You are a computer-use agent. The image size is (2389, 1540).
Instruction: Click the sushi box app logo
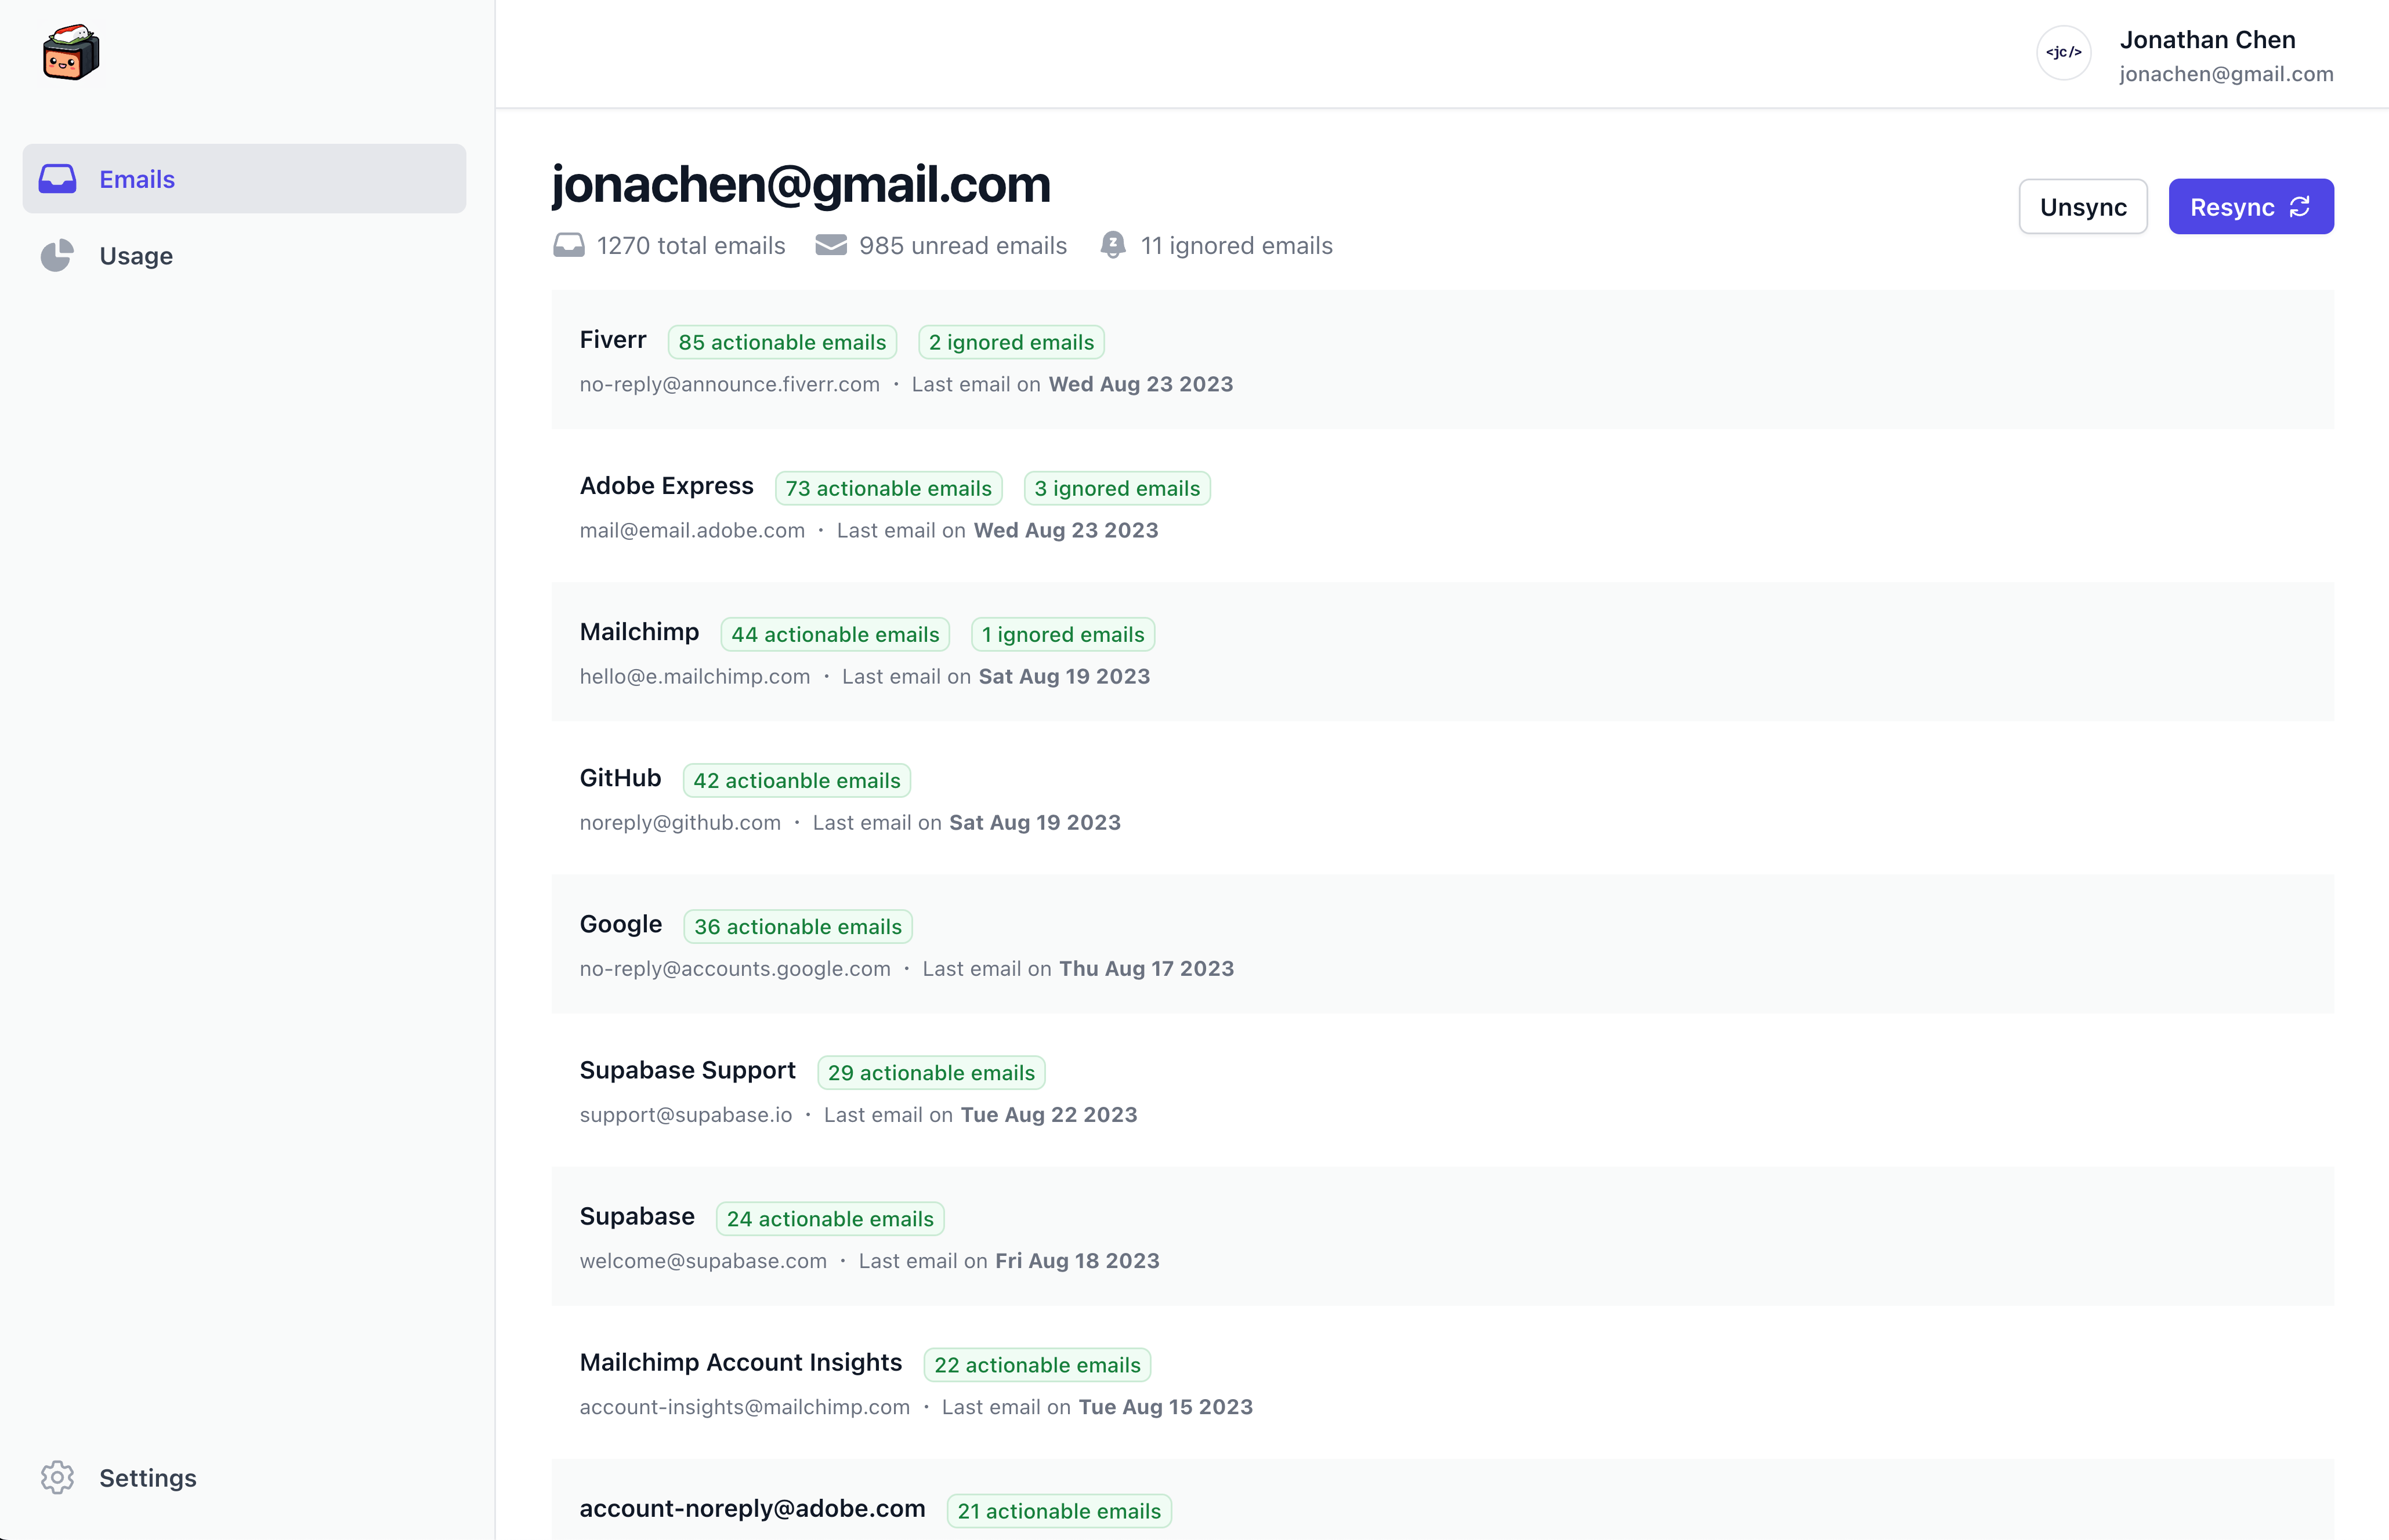point(71,52)
